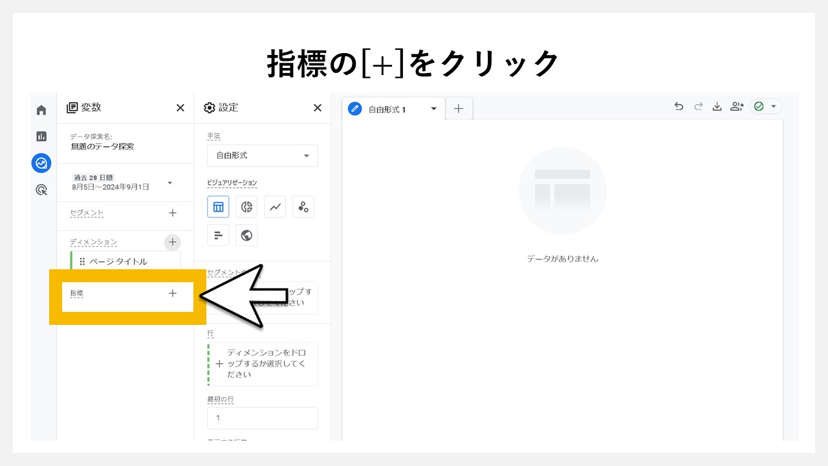Select the geo map visualization
828x466 pixels.
pyautogui.click(x=246, y=235)
